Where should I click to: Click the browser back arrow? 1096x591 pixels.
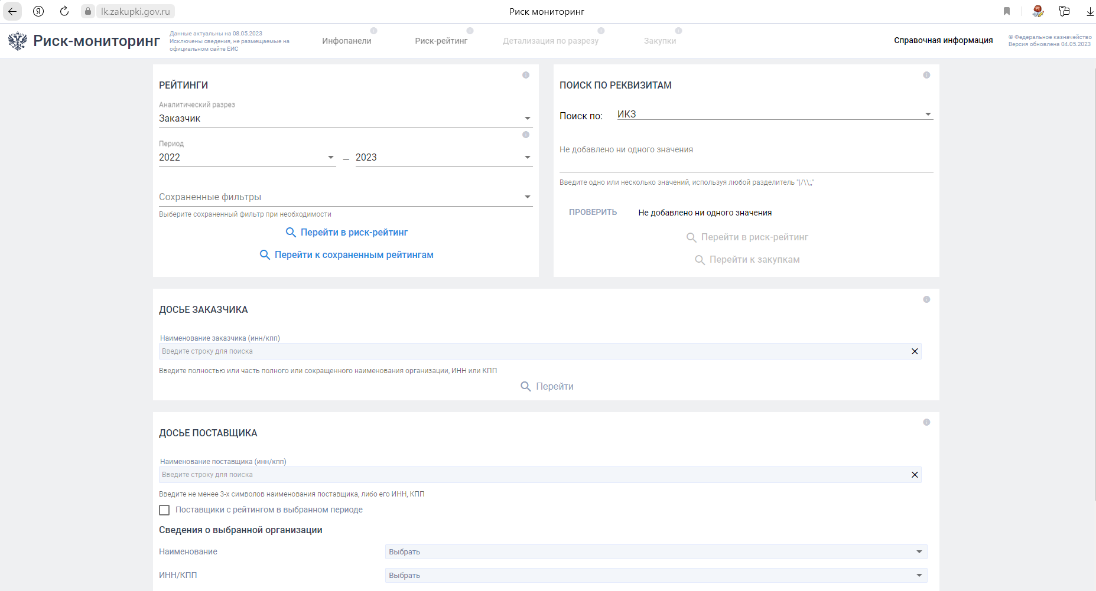coord(12,11)
